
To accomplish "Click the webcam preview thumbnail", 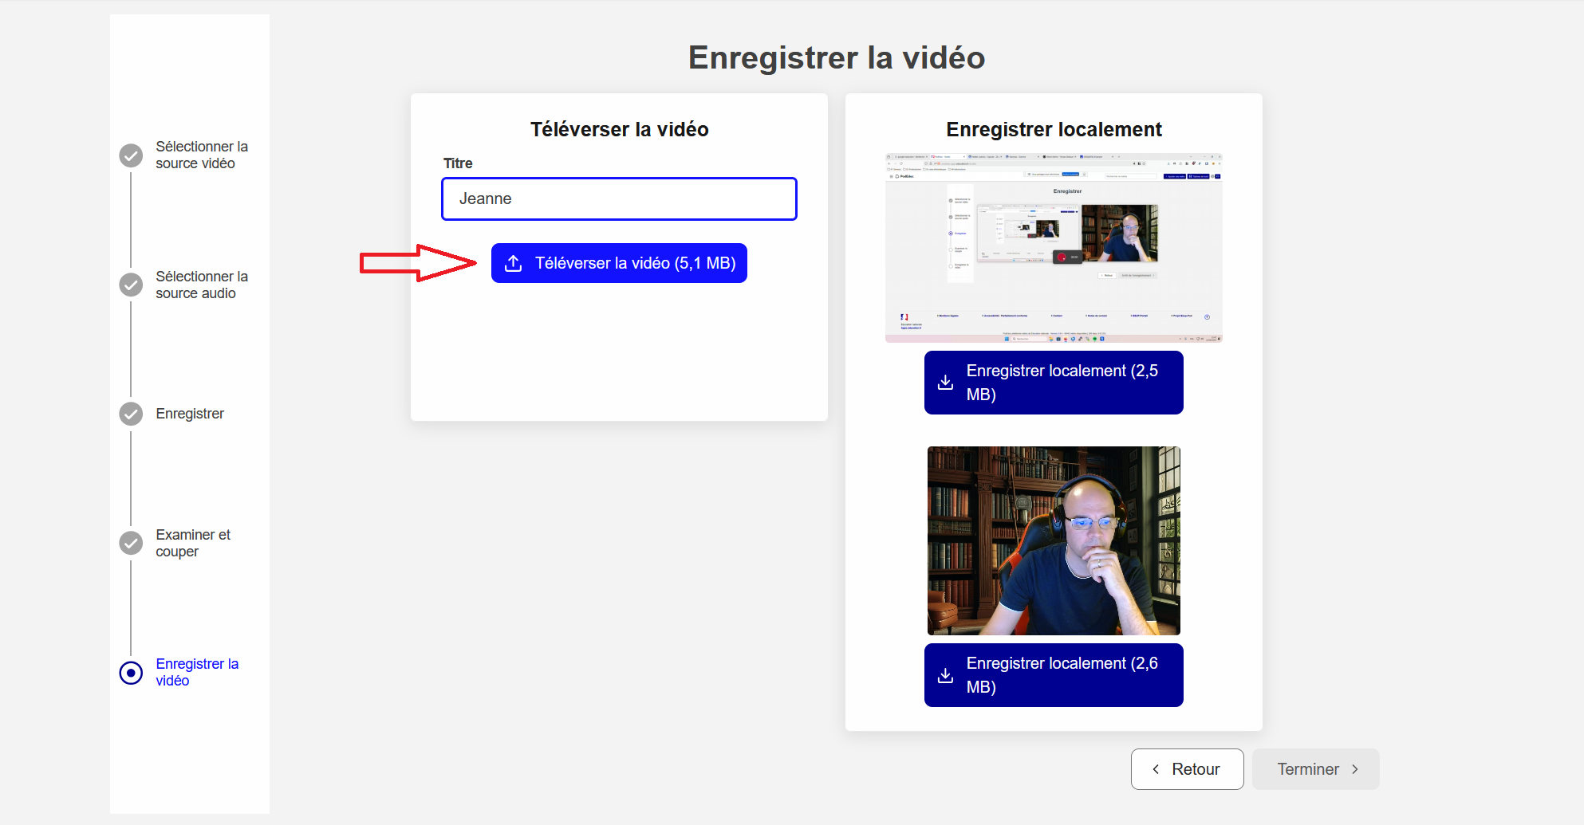I will [1053, 540].
